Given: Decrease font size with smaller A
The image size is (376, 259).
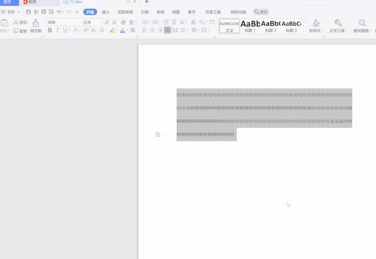Looking at the screenshot, I should click(x=115, y=22).
